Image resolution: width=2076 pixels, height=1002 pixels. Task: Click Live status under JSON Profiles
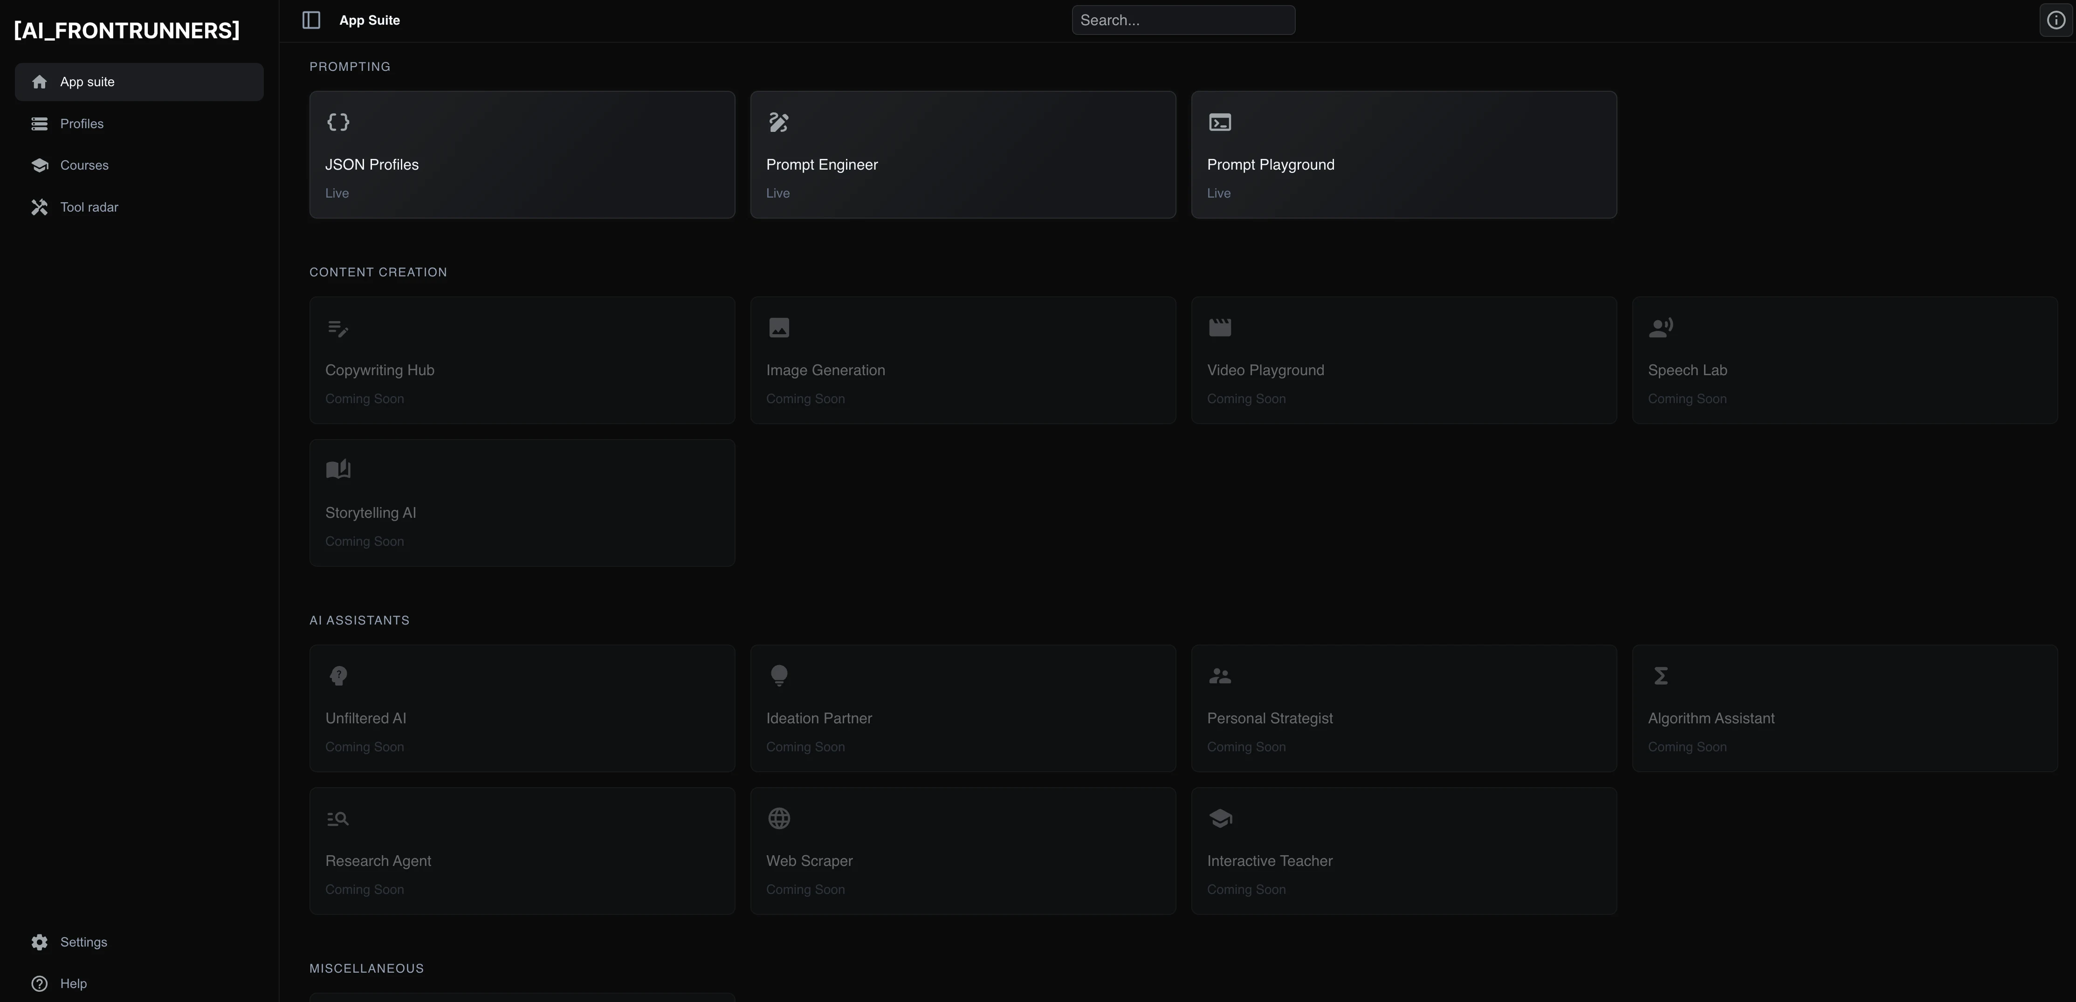337,193
